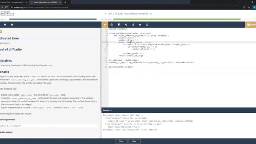
Task: Click the download icon in editor toolbar
Action: coord(133,25)
